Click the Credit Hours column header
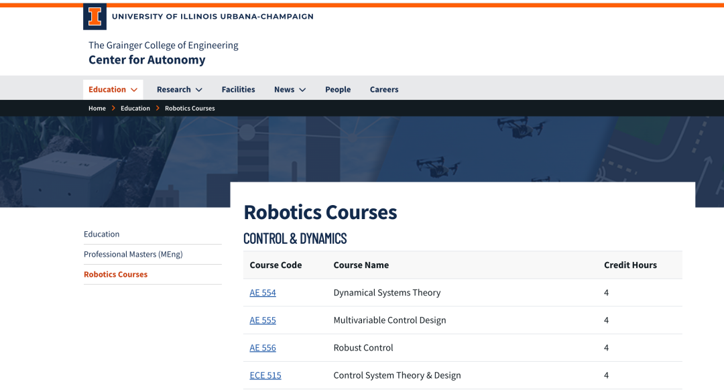The height and width of the screenshot is (390, 724). (x=630, y=265)
